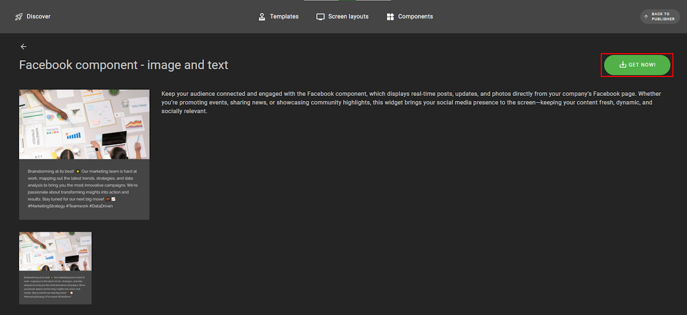
Task: Open the large Facebook component preview image
Action: point(84,124)
